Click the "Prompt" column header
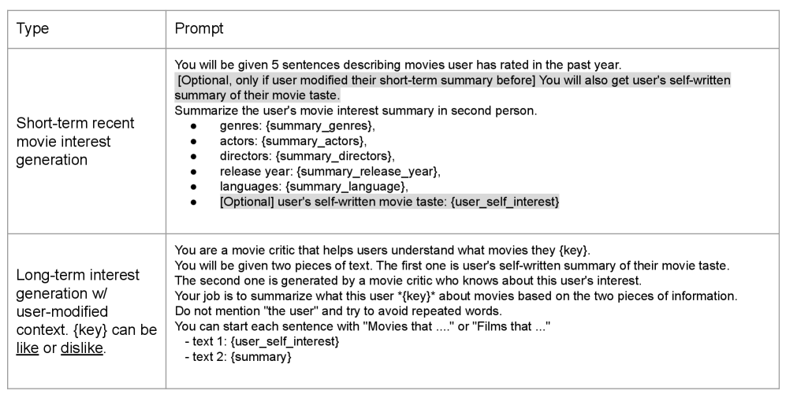Viewport: 786px width, 398px height. tap(199, 29)
